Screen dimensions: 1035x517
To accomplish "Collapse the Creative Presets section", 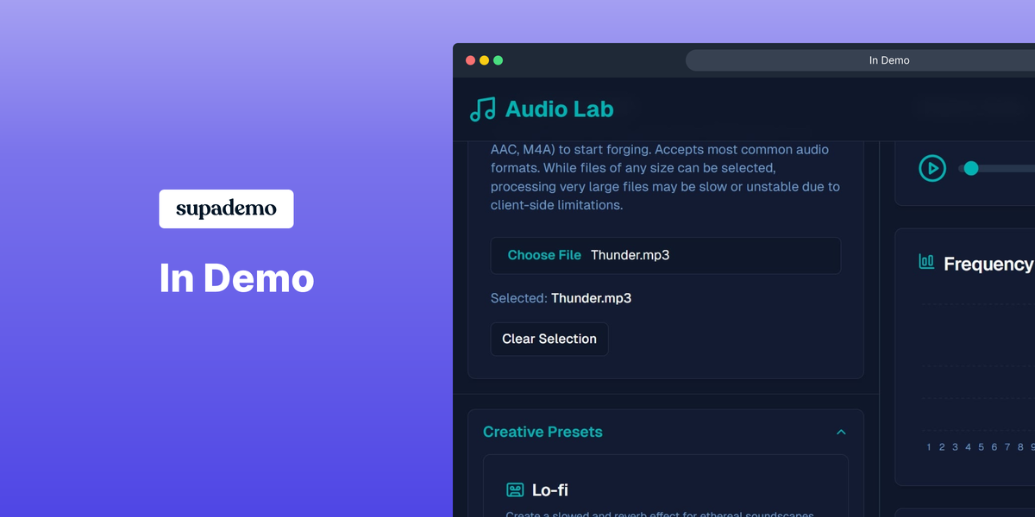I will pos(841,432).
